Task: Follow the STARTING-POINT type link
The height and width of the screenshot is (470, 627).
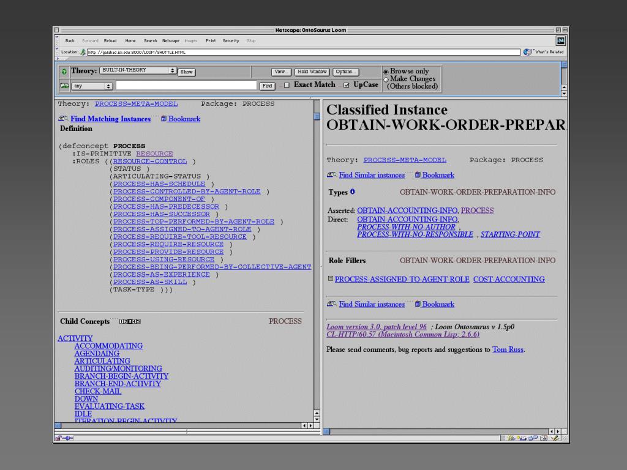Action: pos(510,234)
